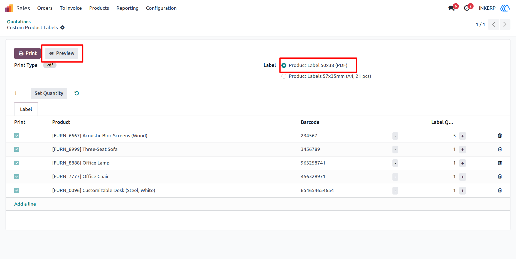Open the INKERP user menu
Image resolution: width=516 pixels, height=259 pixels.
[487, 8]
